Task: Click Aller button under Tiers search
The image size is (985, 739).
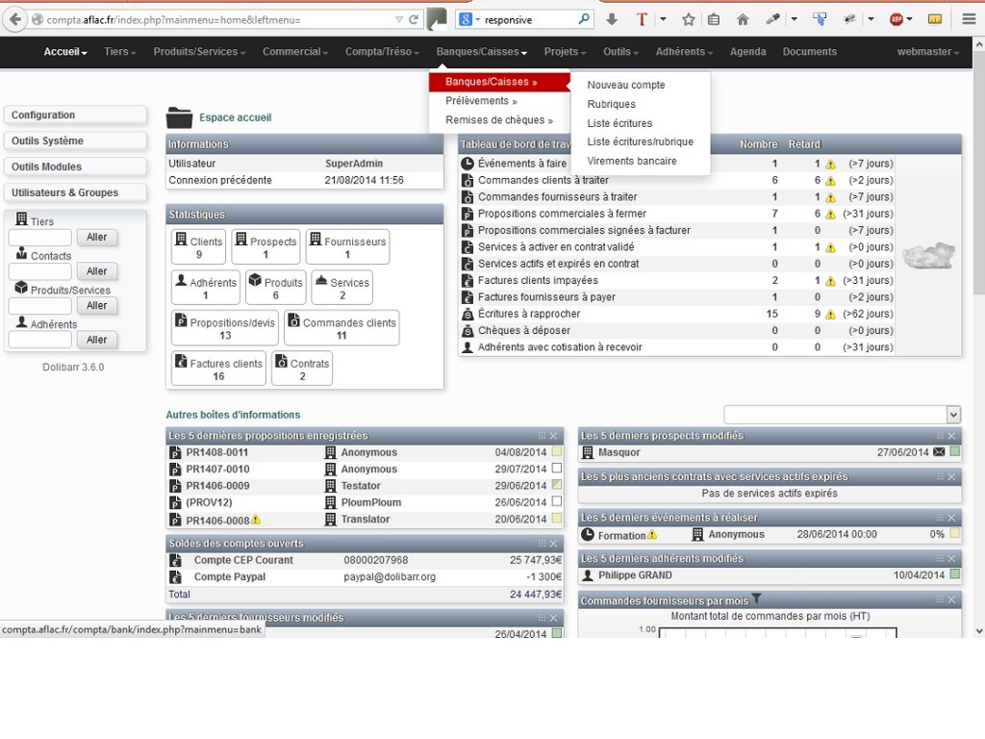Action: pyautogui.click(x=97, y=237)
